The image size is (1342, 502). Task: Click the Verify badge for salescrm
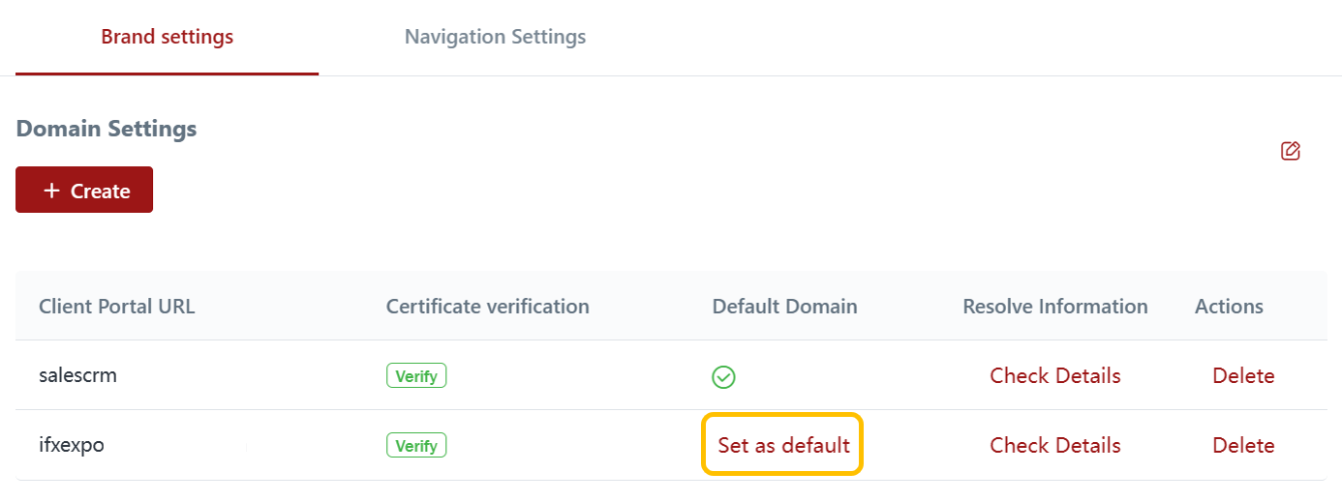[416, 376]
